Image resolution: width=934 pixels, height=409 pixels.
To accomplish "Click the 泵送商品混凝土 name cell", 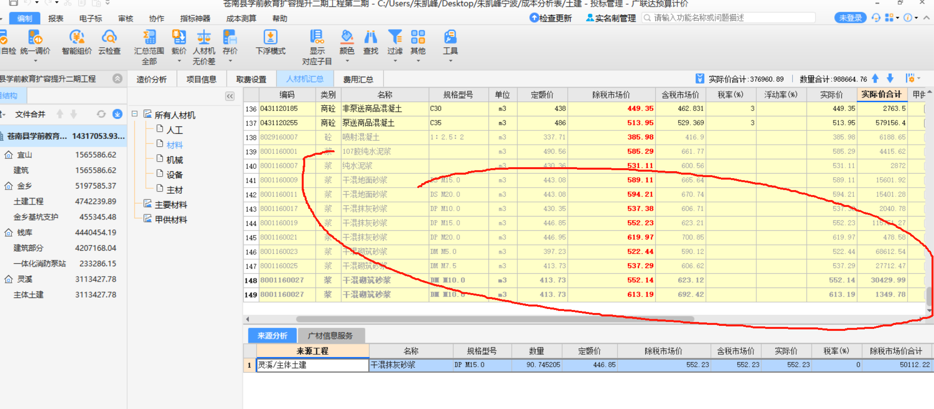I will coord(385,123).
